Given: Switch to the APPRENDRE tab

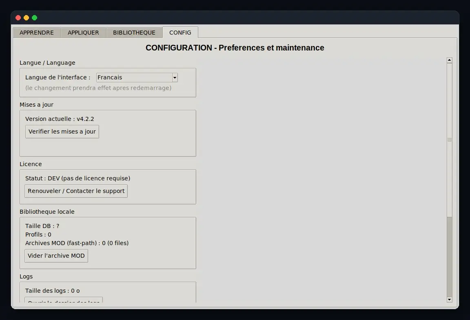Looking at the screenshot, I should pyautogui.click(x=37, y=33).
